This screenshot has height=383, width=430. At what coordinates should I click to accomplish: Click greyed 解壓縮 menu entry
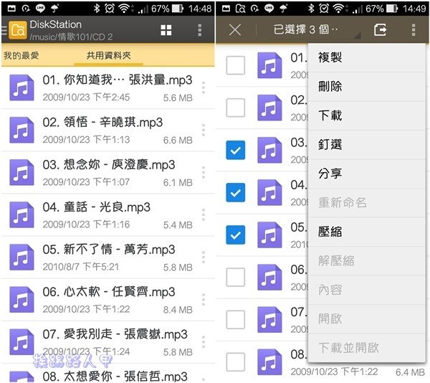point(367,261)
